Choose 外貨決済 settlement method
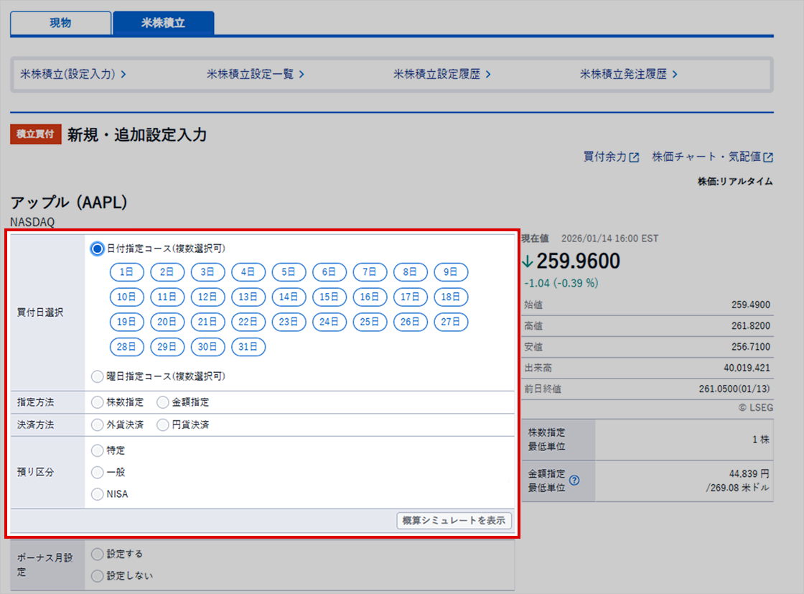Viewport: 804px width, 594px height. click(x=97, y=424)
